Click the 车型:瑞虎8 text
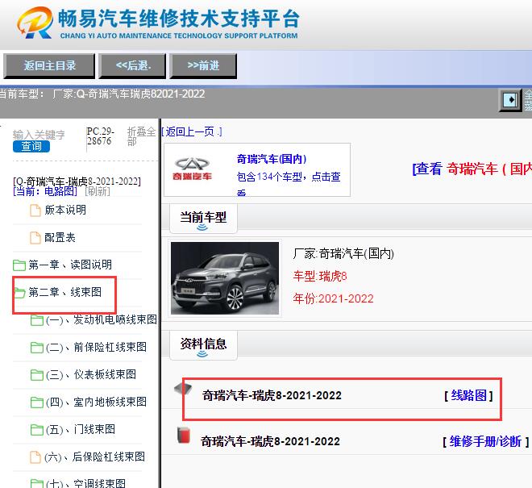The image size is (532, 488). pos(320,276)
